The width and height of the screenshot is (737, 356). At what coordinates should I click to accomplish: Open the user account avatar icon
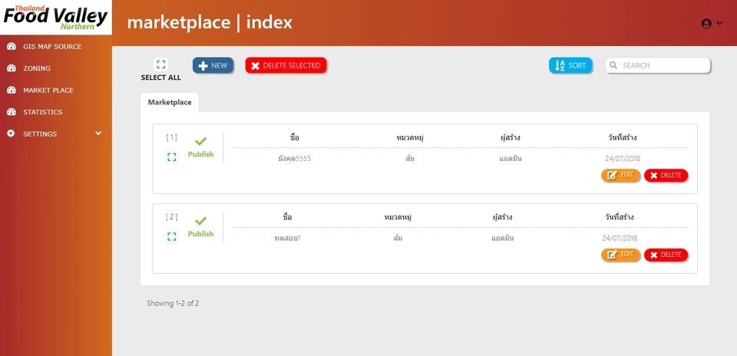point(706,24)
